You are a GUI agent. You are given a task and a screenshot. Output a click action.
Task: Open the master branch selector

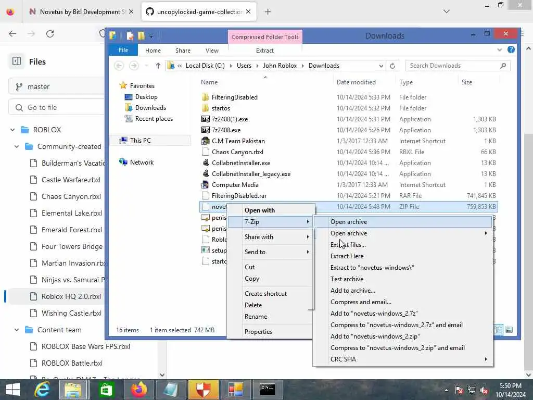(56, 87)
